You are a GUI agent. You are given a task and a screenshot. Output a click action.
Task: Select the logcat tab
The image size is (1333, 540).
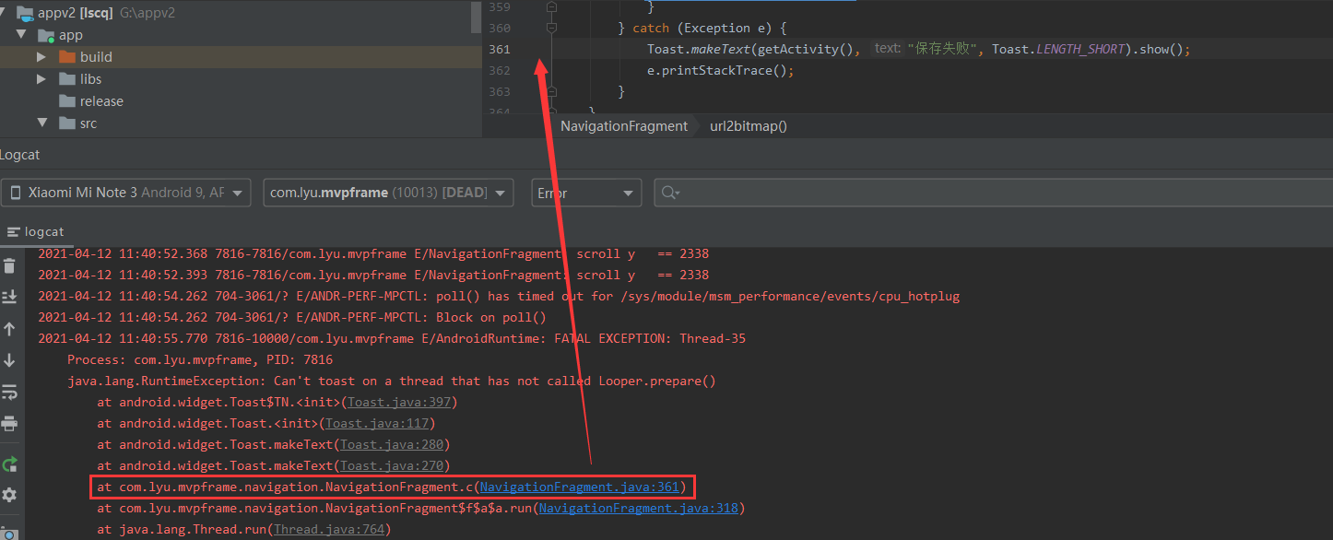(34, 231)
